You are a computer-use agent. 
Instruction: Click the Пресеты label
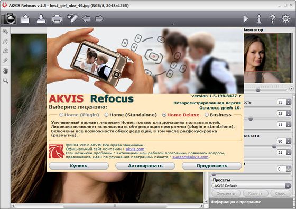[x=221, y=180]
